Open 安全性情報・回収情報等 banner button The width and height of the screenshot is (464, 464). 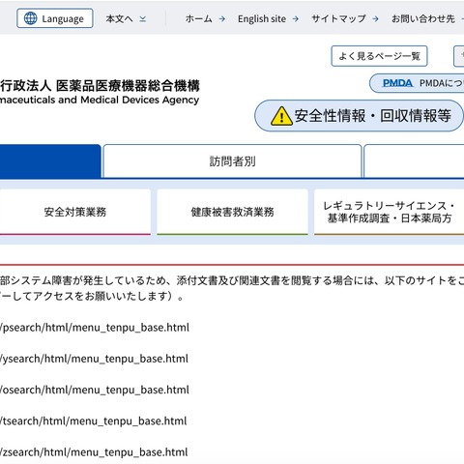359,116
